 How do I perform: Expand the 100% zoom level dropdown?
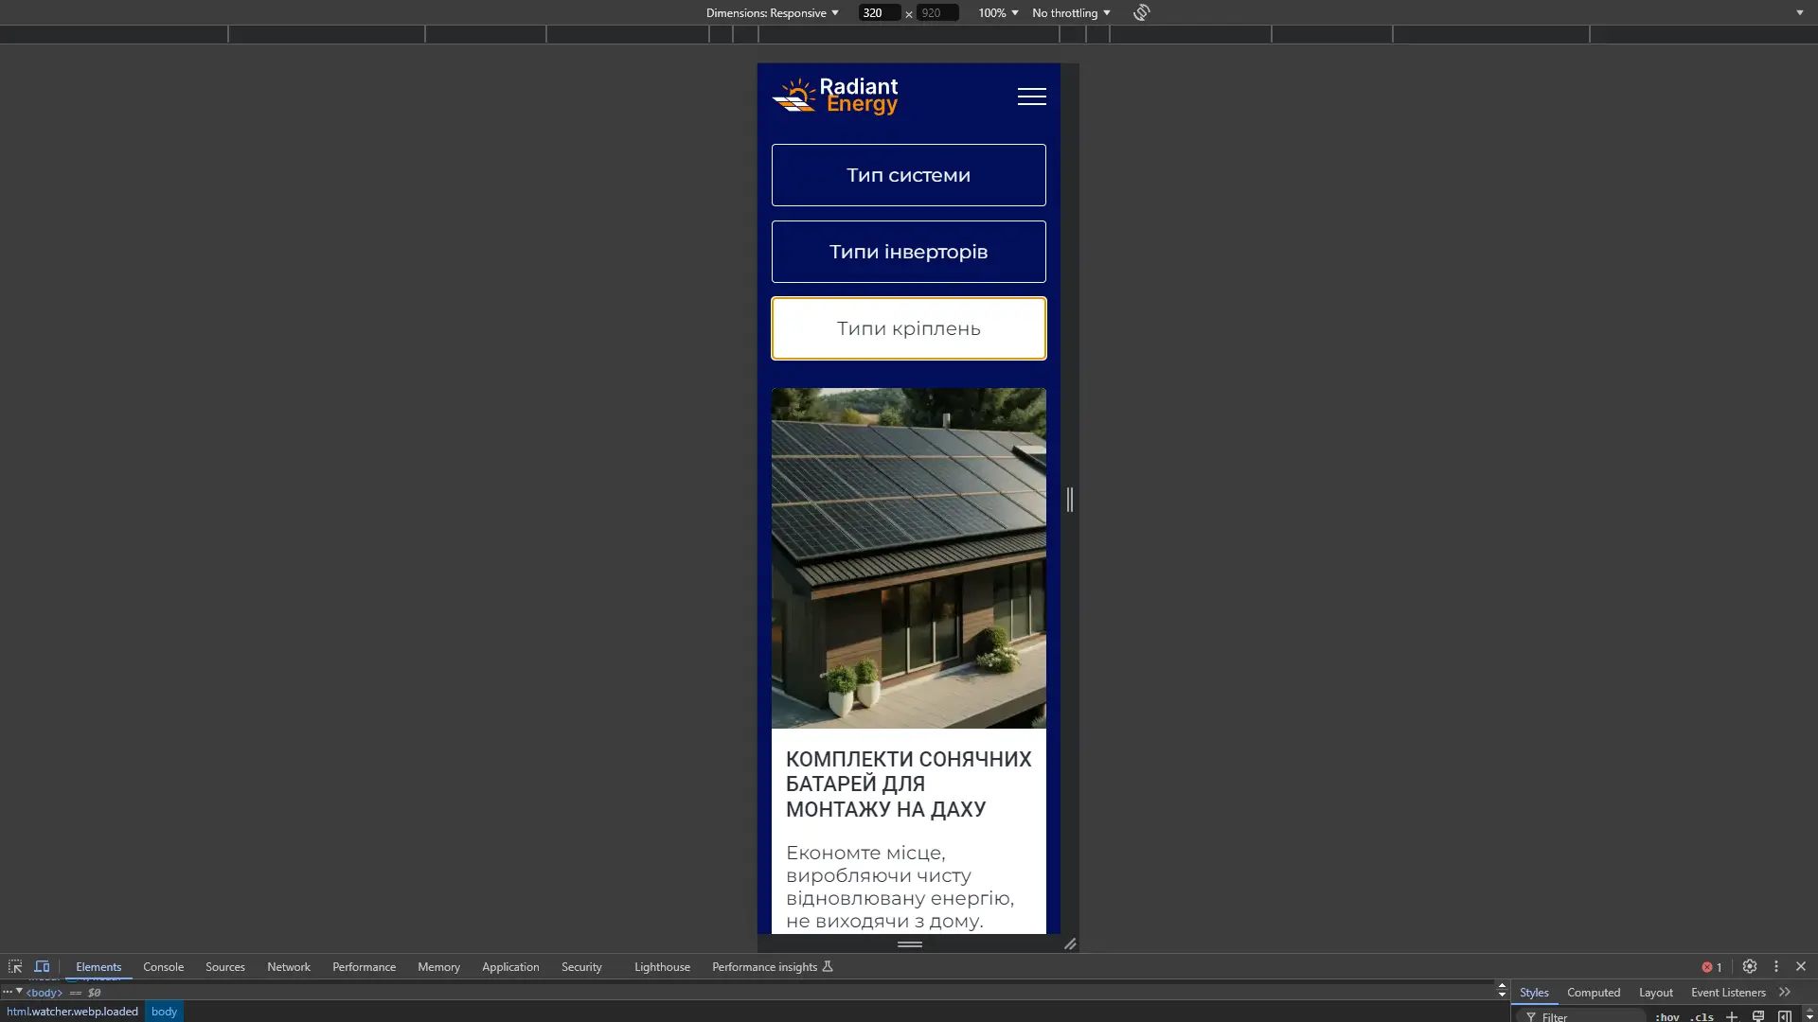(x=998, y=12)
